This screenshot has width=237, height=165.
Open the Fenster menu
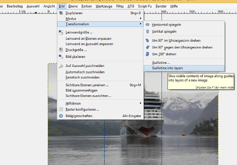pyautogui.click(x=161, y=6)
